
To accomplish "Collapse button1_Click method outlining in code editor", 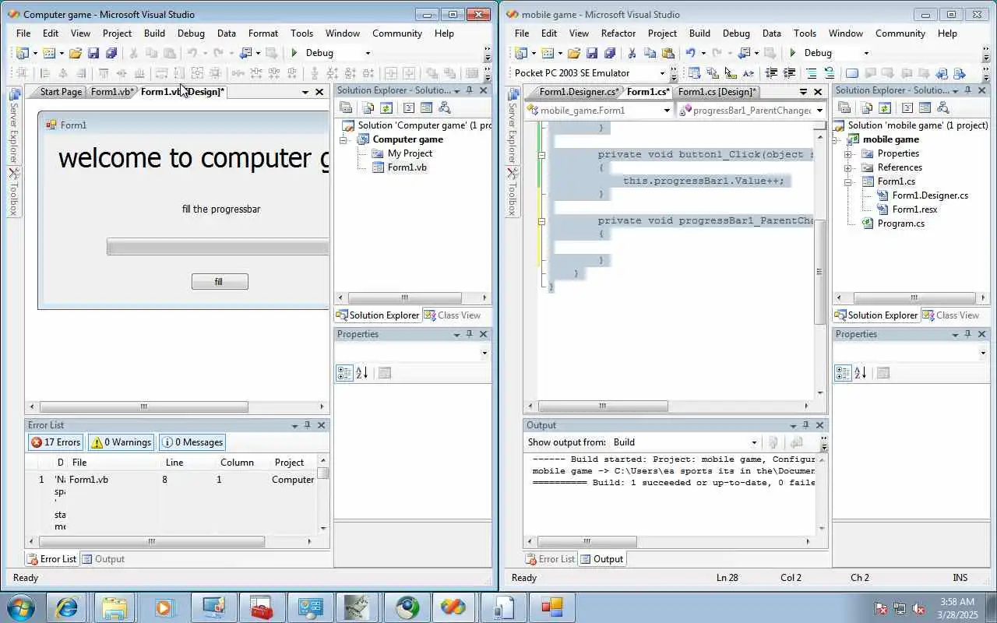I will tap(541, 154).
